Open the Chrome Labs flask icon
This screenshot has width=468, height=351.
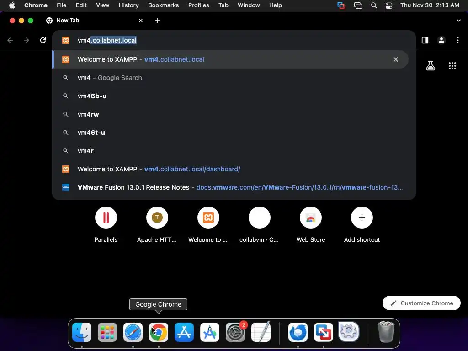(x=431, y=66)
